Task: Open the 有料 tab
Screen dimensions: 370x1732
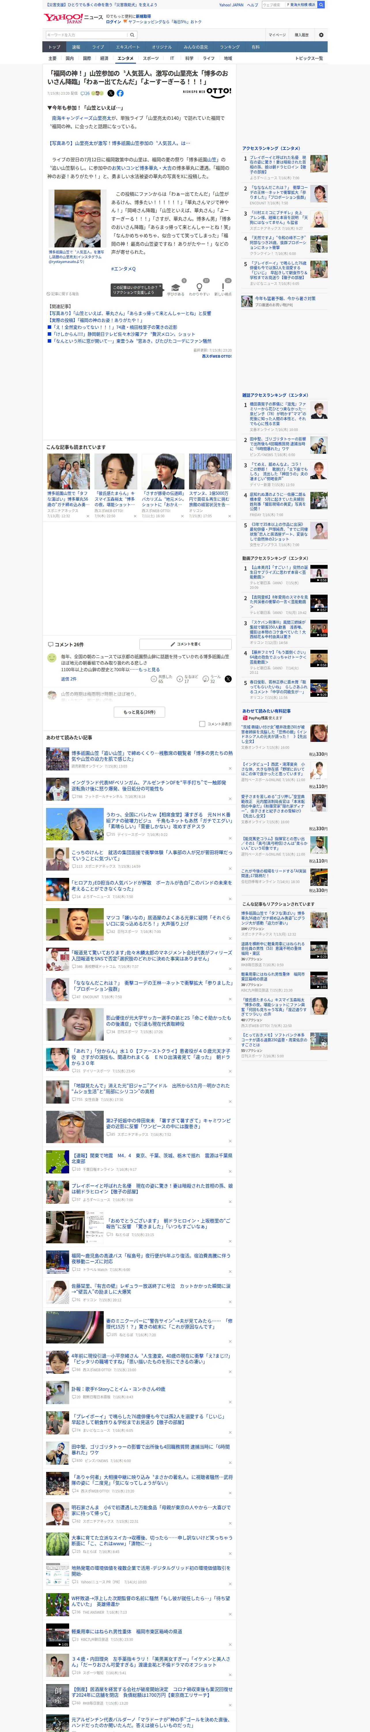Action: pyautogui.click(x=255, y=47)
